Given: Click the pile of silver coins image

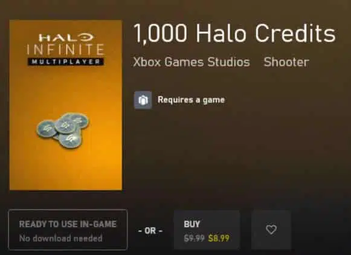Looking at the screenshot, I should click(63, 131).
